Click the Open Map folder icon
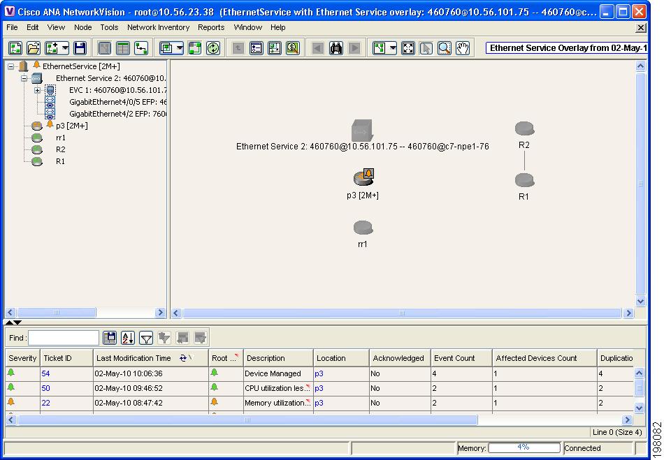The width and height of the screenshot is (664, 460). 34,47
